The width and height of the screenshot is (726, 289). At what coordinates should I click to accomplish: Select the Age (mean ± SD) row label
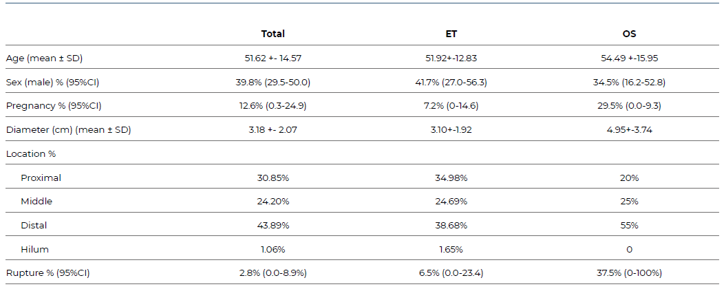click(x=44, y=58)
